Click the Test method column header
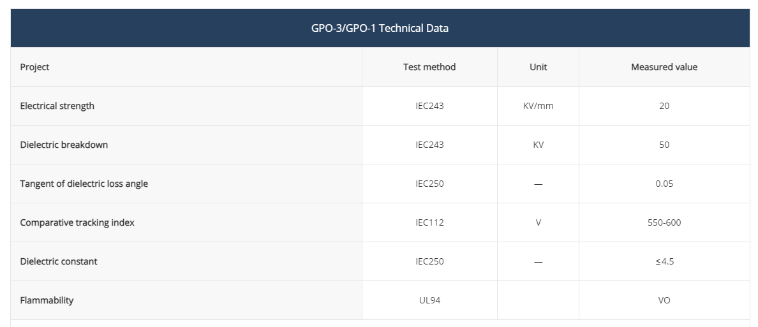The height and width of the screenshot is (327, 758). click(429, 67)
